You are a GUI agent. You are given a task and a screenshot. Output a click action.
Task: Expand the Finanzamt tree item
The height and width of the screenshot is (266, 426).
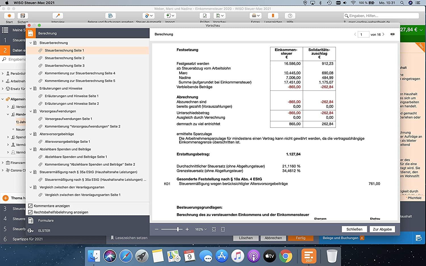[x=3, y=163]
